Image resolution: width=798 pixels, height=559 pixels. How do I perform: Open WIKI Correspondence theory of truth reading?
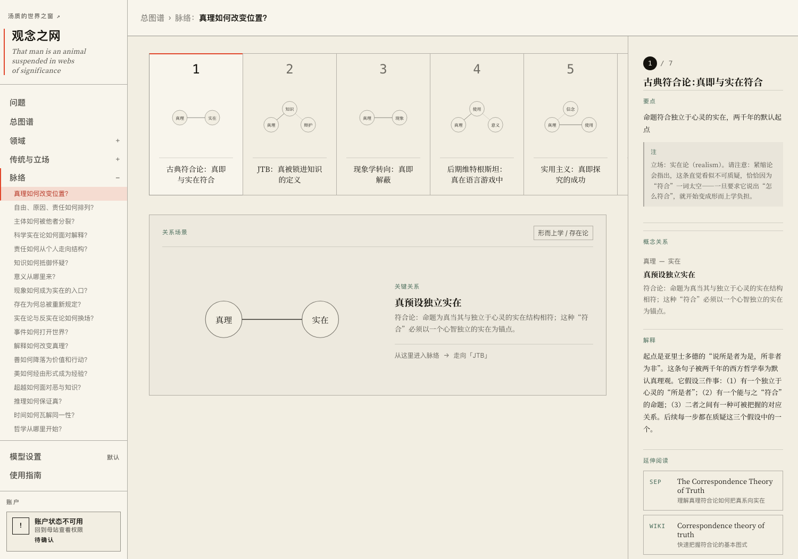[713, 535]
